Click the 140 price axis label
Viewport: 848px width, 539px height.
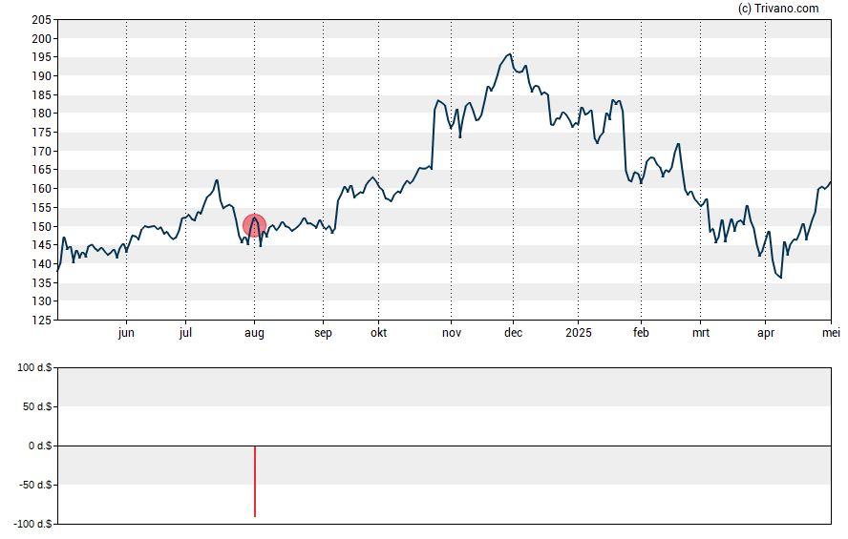(x=42, y=263)
